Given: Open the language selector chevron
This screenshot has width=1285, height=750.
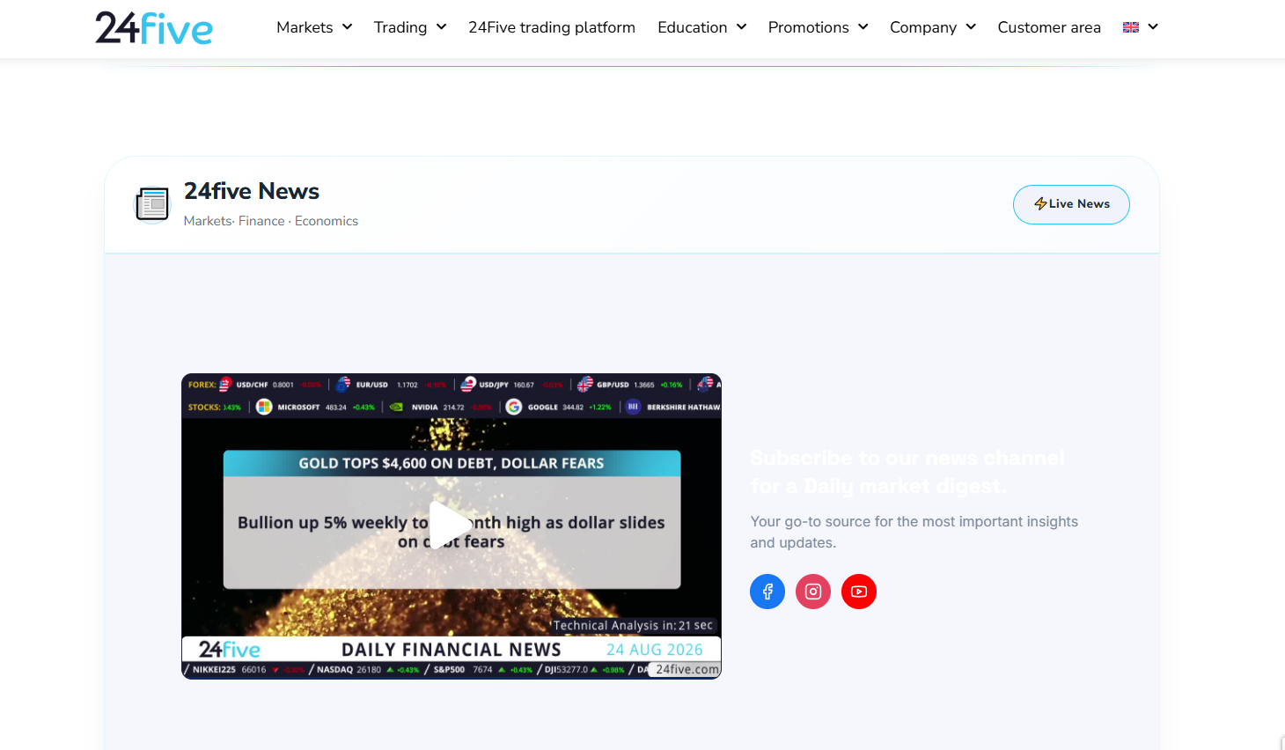Looking at the screenshot, I should (x=1153, y=27).
